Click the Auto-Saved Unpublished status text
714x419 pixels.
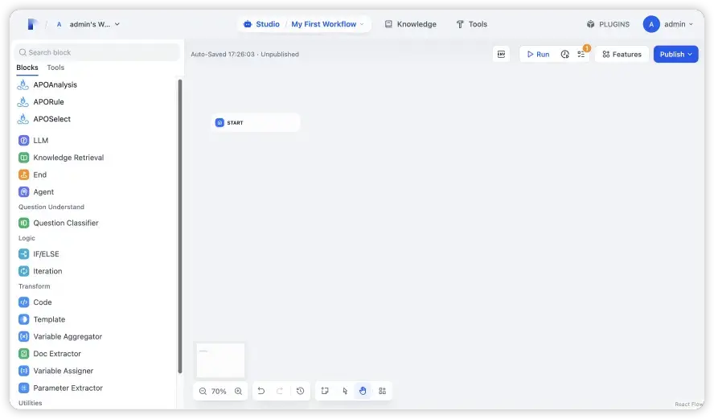244,54
